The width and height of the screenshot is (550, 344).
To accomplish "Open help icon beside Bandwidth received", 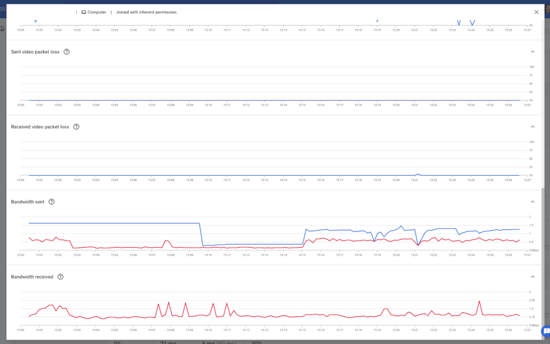I will click(x=60, y=277).
